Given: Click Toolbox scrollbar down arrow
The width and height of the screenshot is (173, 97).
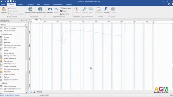Looking at the screenshot, I should pos(26,92).
